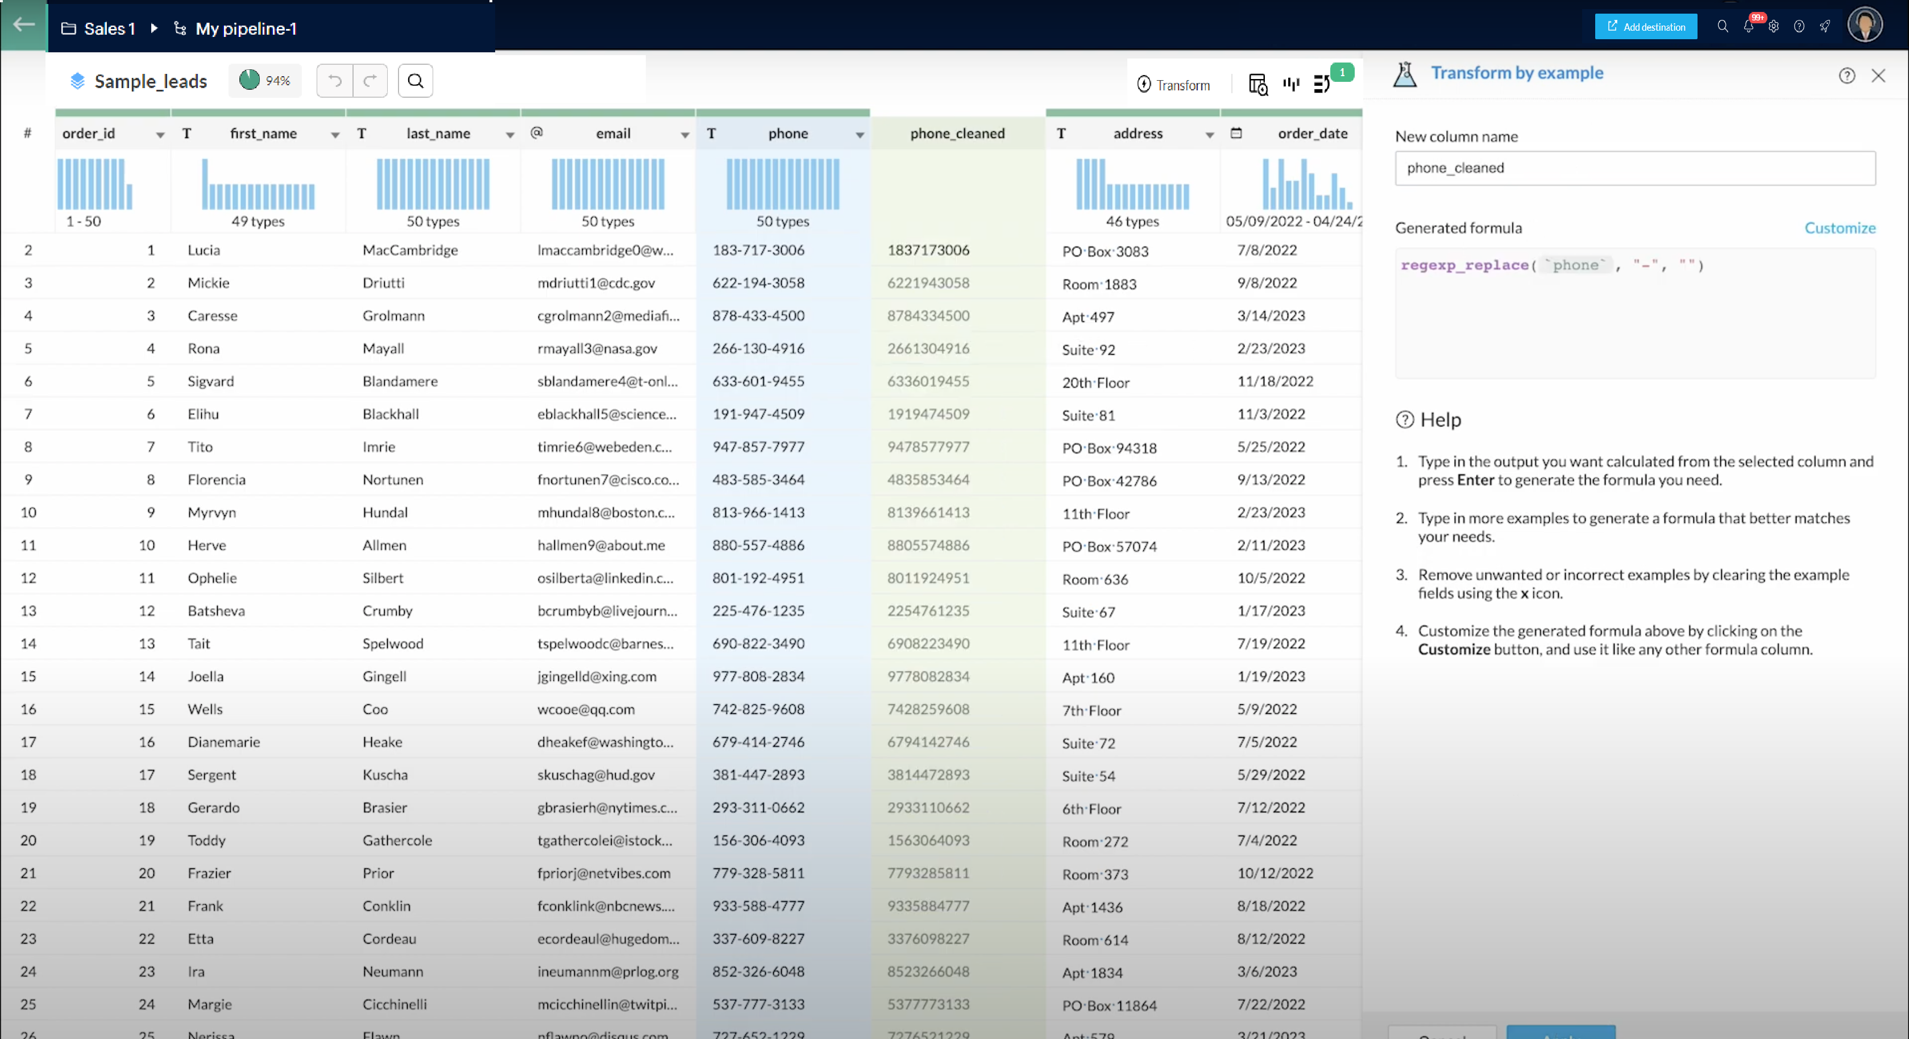Click the Add destination button
The width and height of the screenshot is (1909, 1039).
coord(1645,27)
